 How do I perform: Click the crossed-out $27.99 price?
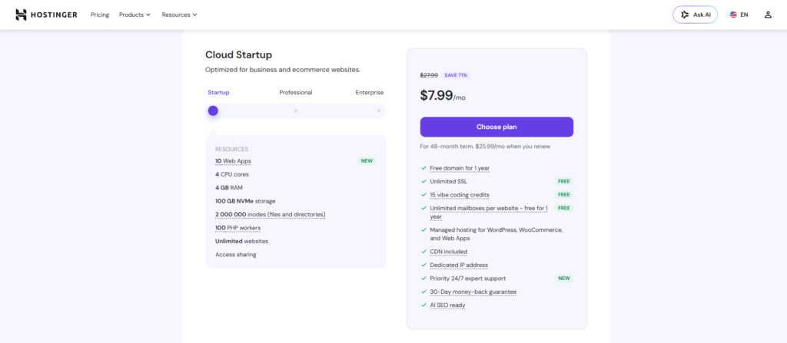tap(429, 75)
